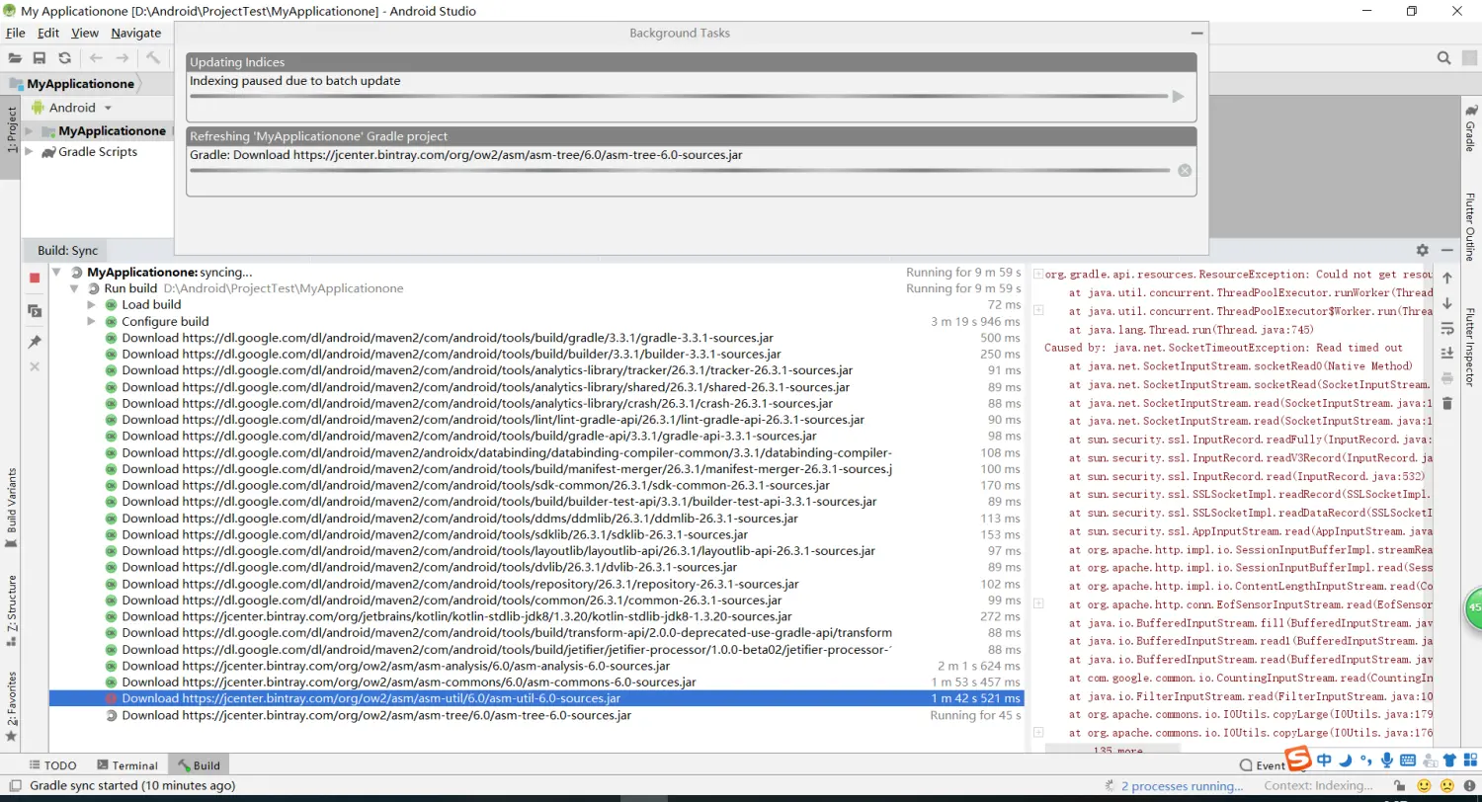Open the Edit menu
Viewport: 1482px width, 802px height.
(48, 33)
